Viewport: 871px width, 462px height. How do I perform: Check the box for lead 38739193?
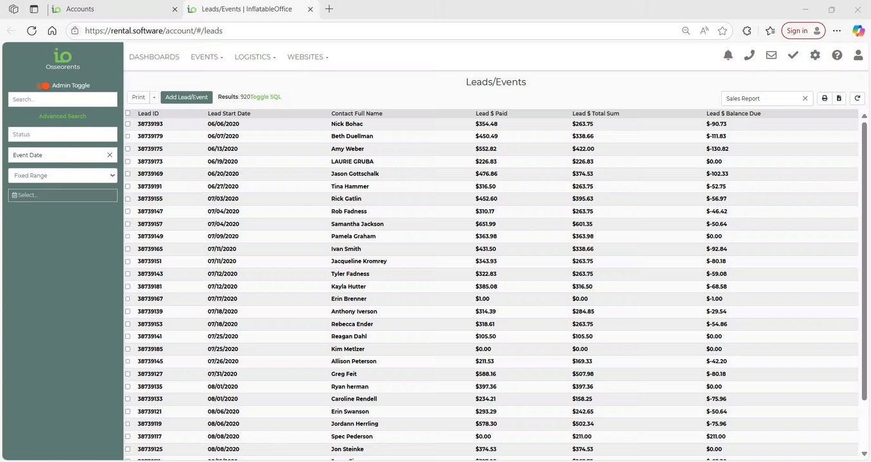point(128,124)
